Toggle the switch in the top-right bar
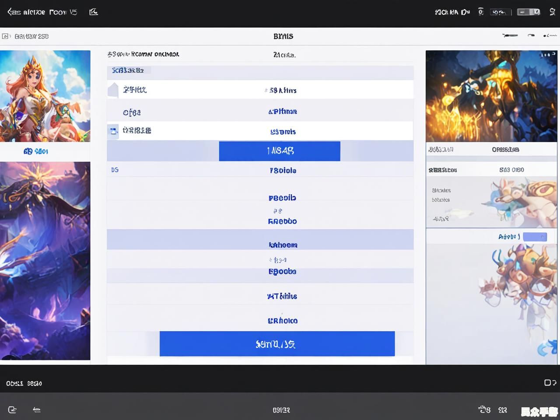 click(x=528, y=12)
